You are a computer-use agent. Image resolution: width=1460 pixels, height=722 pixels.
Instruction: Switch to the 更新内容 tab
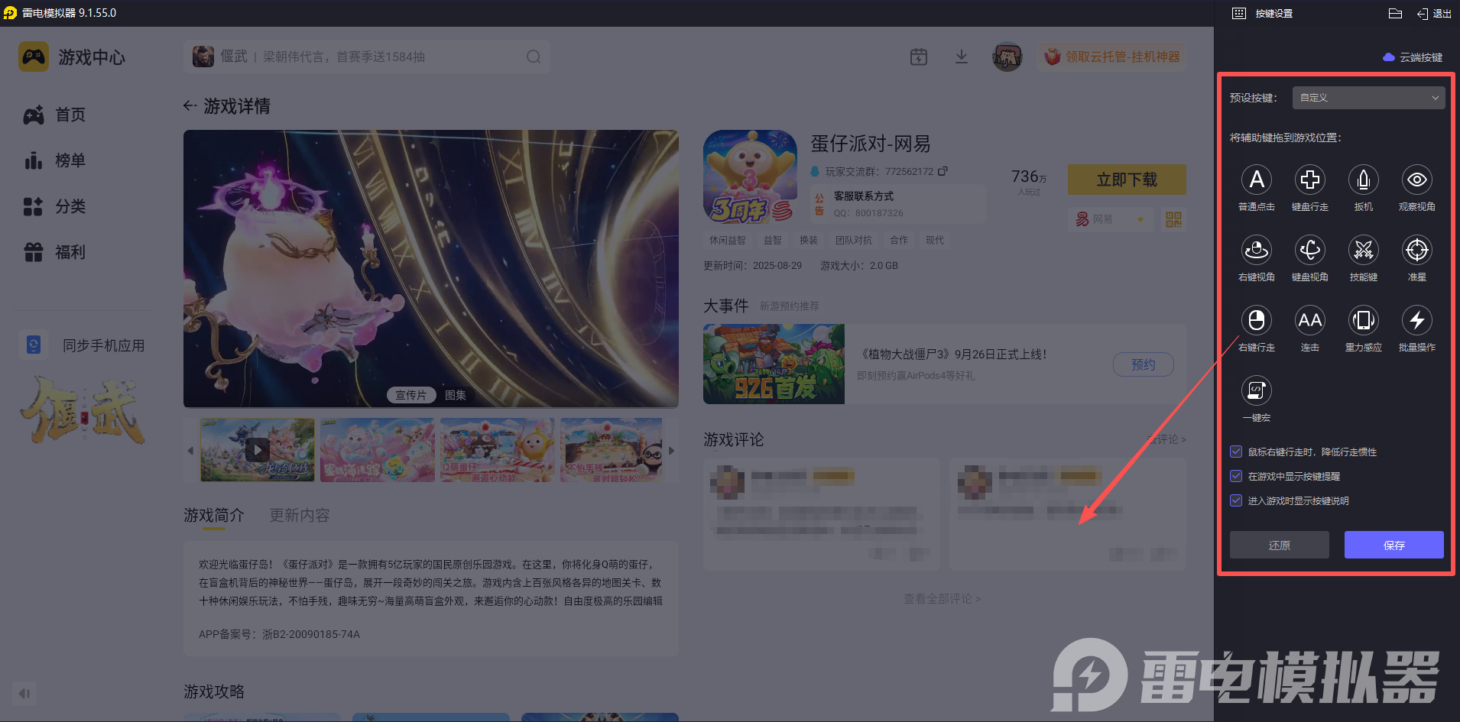299,515
